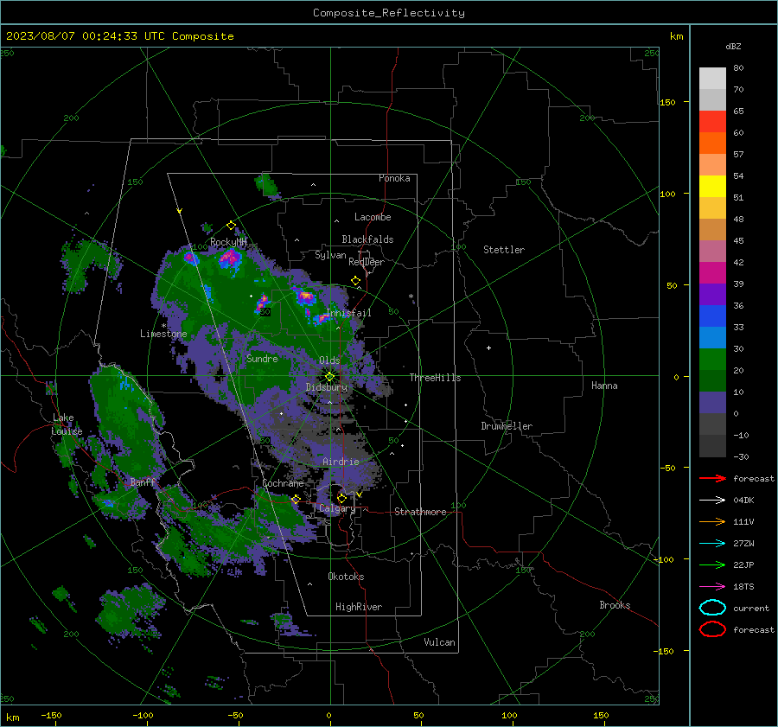Select the orange 111V arrow symbol
Image resolution: width=778 pixels, height=727 pixels.
click(712, 521)
